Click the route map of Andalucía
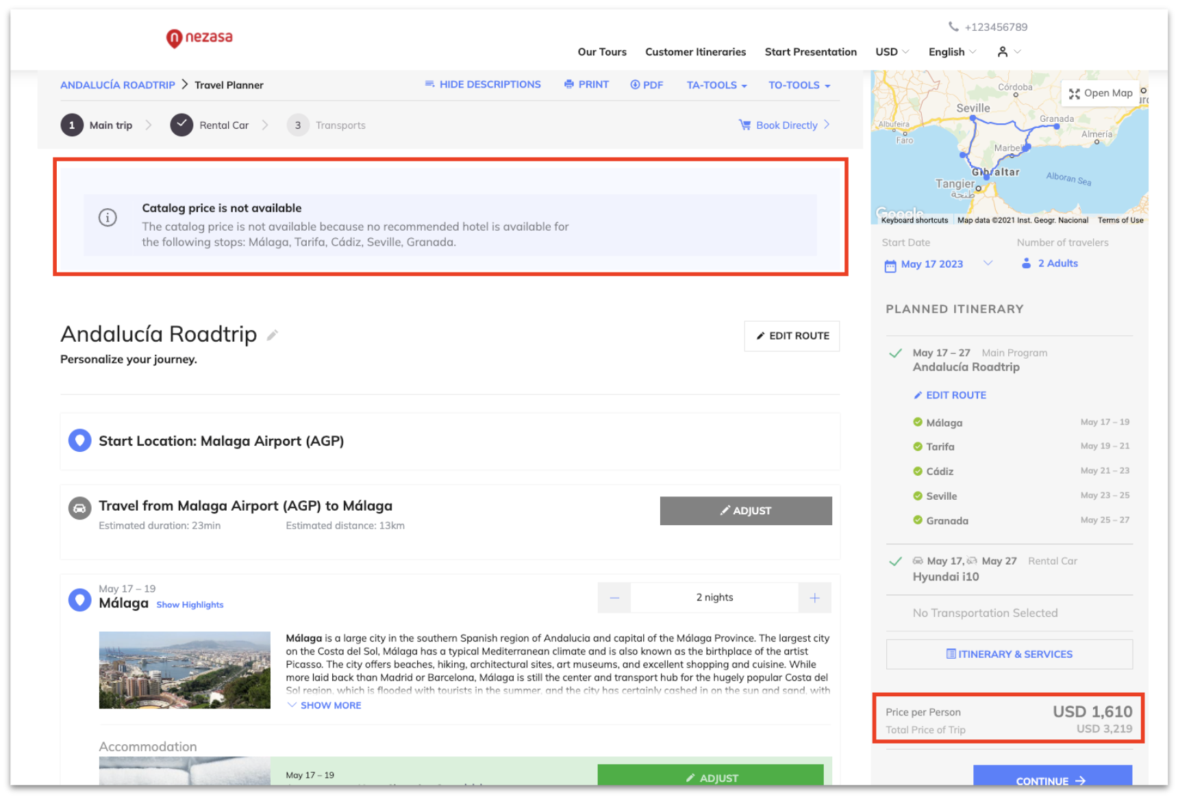 1009,147
